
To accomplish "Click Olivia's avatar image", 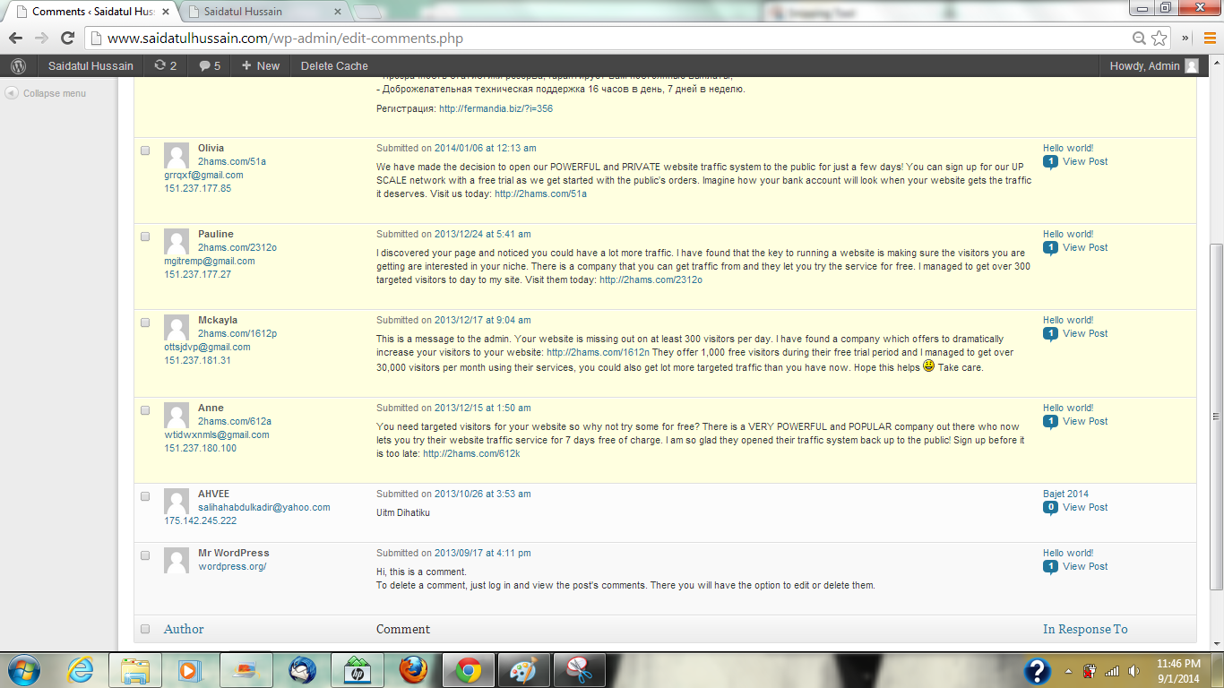I will [177, 155].
